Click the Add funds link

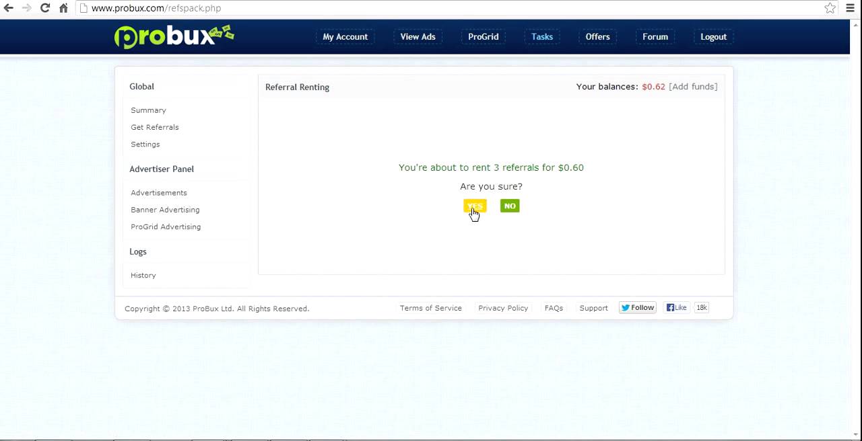click(693, 87)
